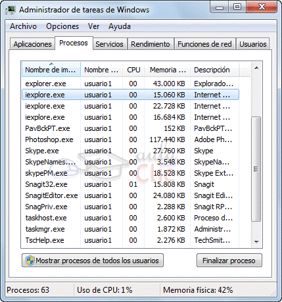The width and height of the screenshot is (282, 302).
Task: Click the shield icon on Mostrar procesos button
Action: [x=30, y=261]
